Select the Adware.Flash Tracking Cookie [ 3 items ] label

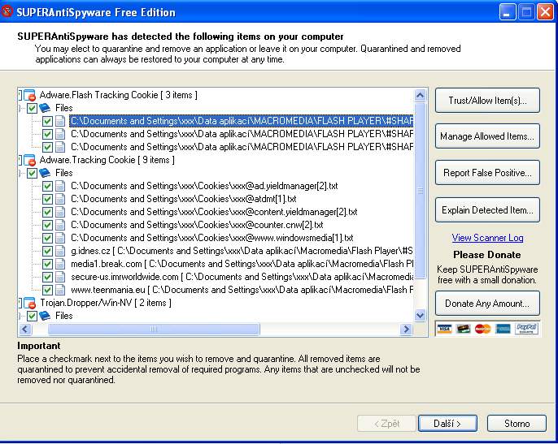(119, 95)
